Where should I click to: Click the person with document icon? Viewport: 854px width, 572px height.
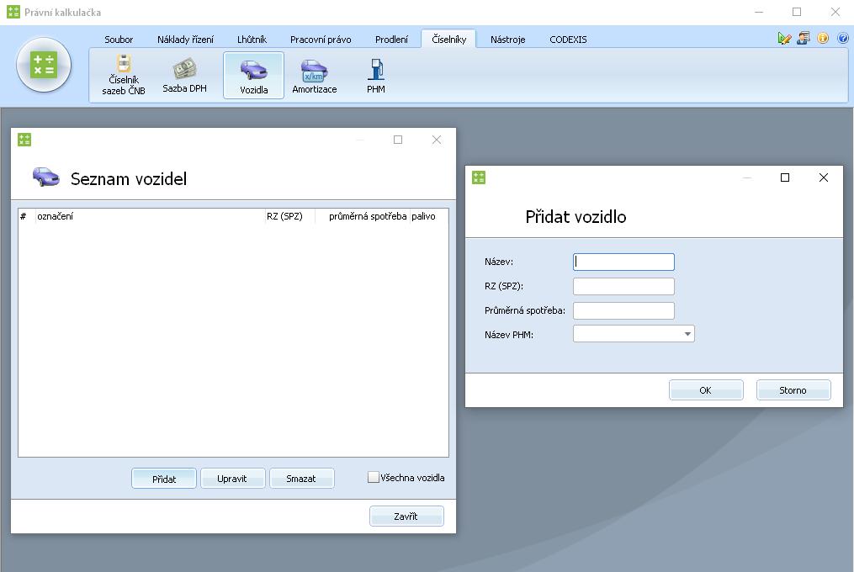click(x=804, y=38)
